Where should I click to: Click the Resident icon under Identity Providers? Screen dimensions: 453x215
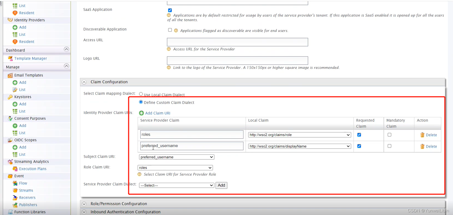click(x=15, y=42)
